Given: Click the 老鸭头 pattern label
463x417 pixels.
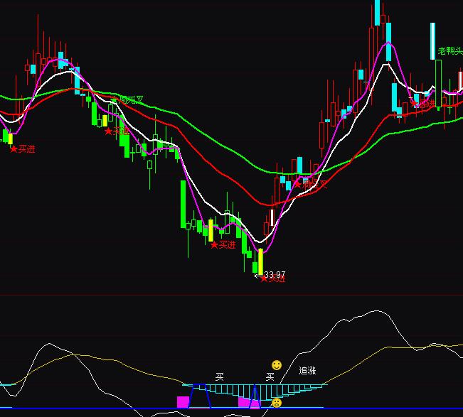Looking at the screenshot, I should [449, 51].
